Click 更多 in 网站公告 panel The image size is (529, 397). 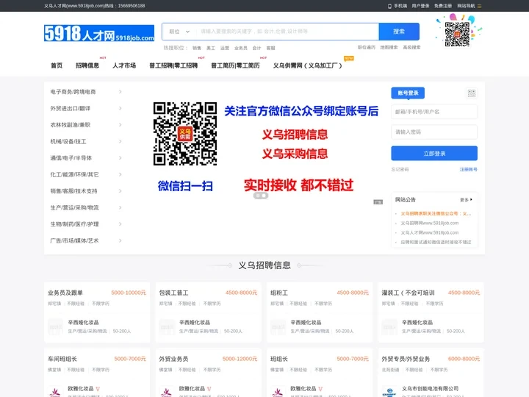tap(466, 200)
